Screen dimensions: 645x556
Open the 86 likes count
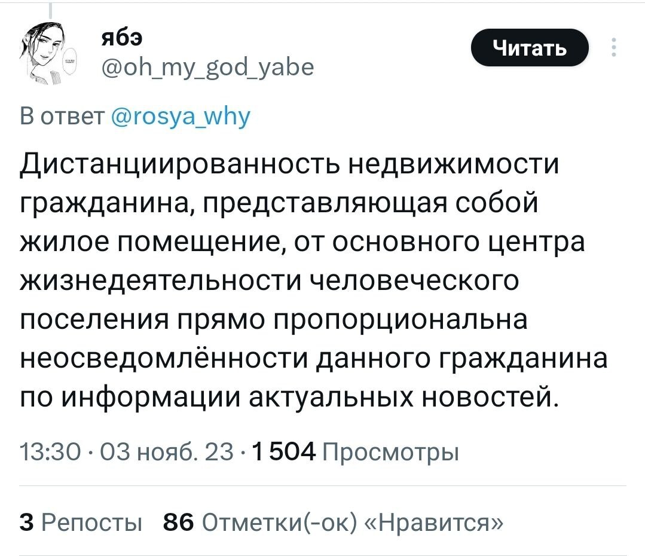(178, 523)
